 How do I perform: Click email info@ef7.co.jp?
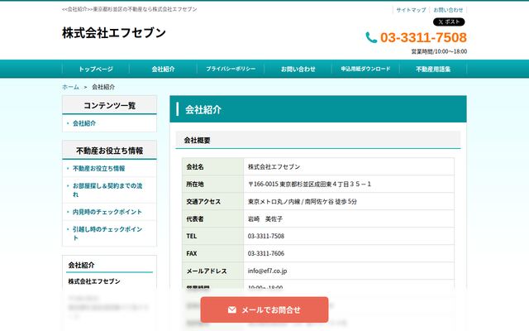(267, 271)
